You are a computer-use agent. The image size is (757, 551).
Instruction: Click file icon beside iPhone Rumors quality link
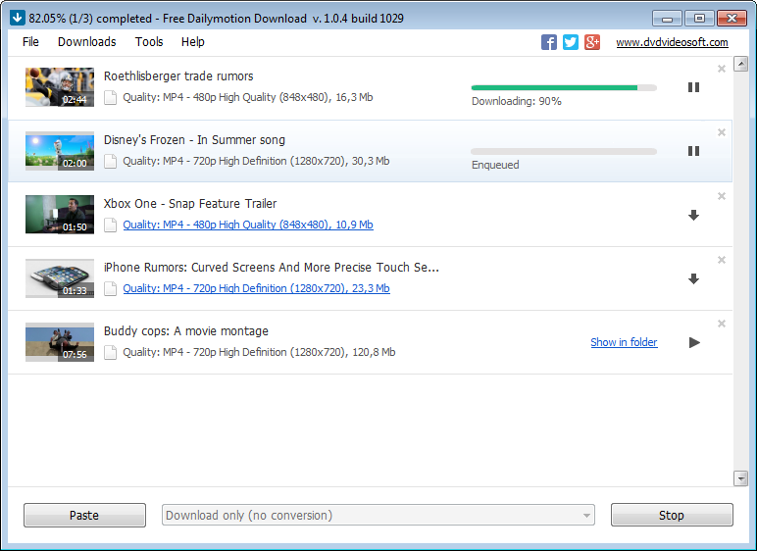(x=111, y=289)
